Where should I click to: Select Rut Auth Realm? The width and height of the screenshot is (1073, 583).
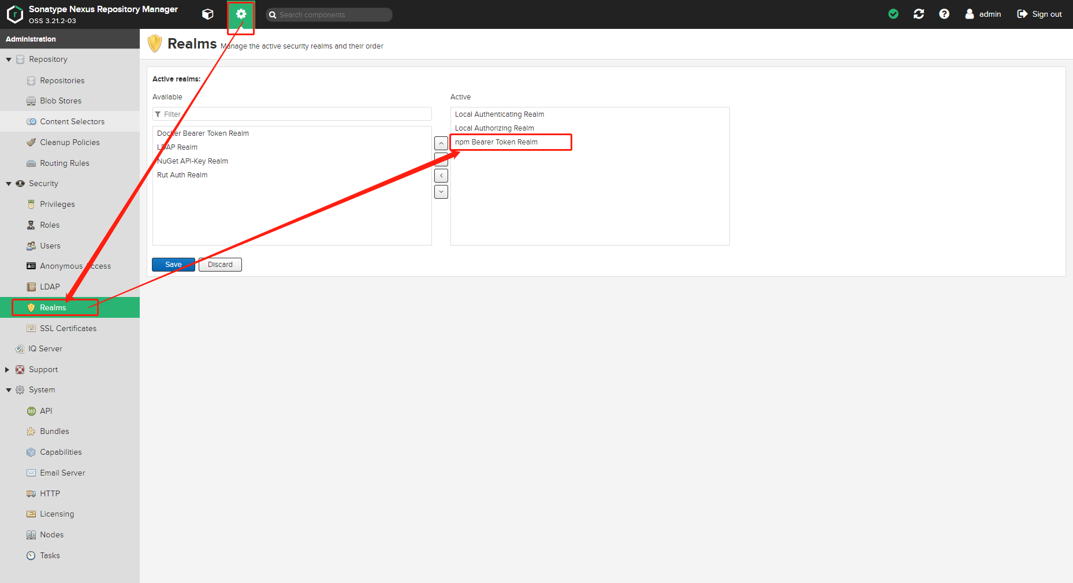[292, 175]
